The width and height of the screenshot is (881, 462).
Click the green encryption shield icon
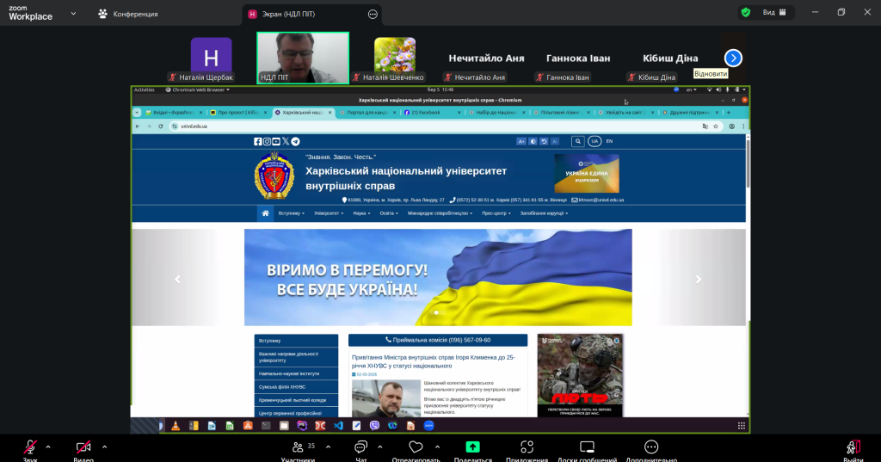point(745,13)
